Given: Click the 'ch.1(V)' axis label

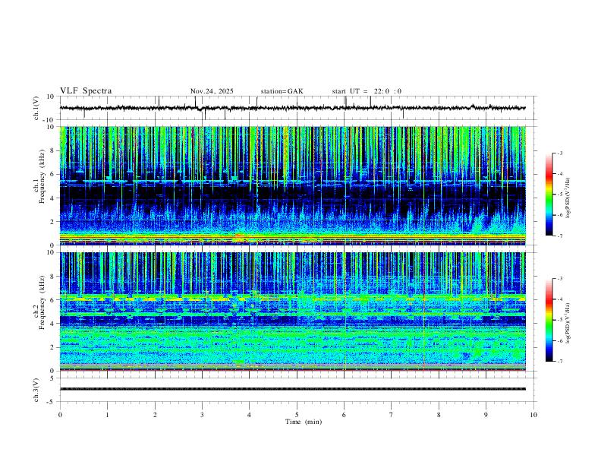Looking at the screenshot, I should (36, 108).
